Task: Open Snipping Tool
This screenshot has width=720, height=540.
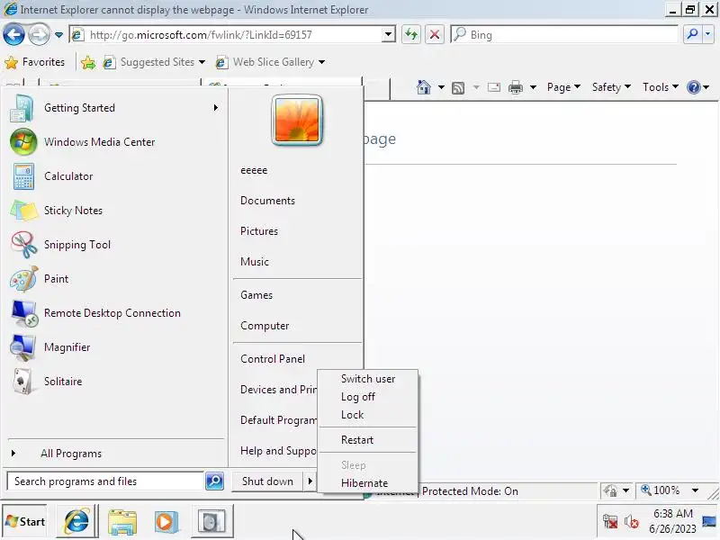Action: [x=114, y=245]
